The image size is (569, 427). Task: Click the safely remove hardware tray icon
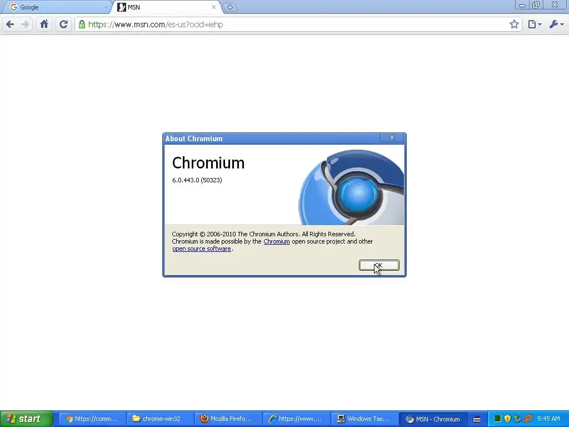[x=517, y=419]
